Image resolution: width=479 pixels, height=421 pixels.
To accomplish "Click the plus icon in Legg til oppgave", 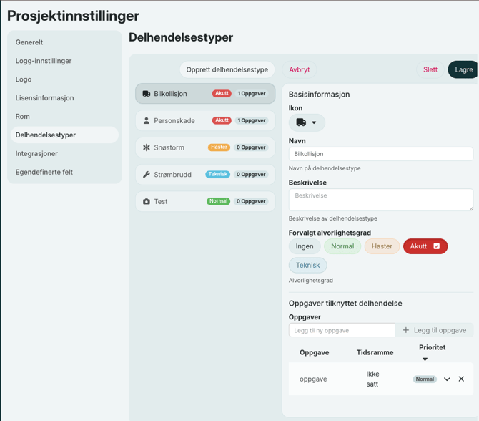I will (x=405, y=330).
